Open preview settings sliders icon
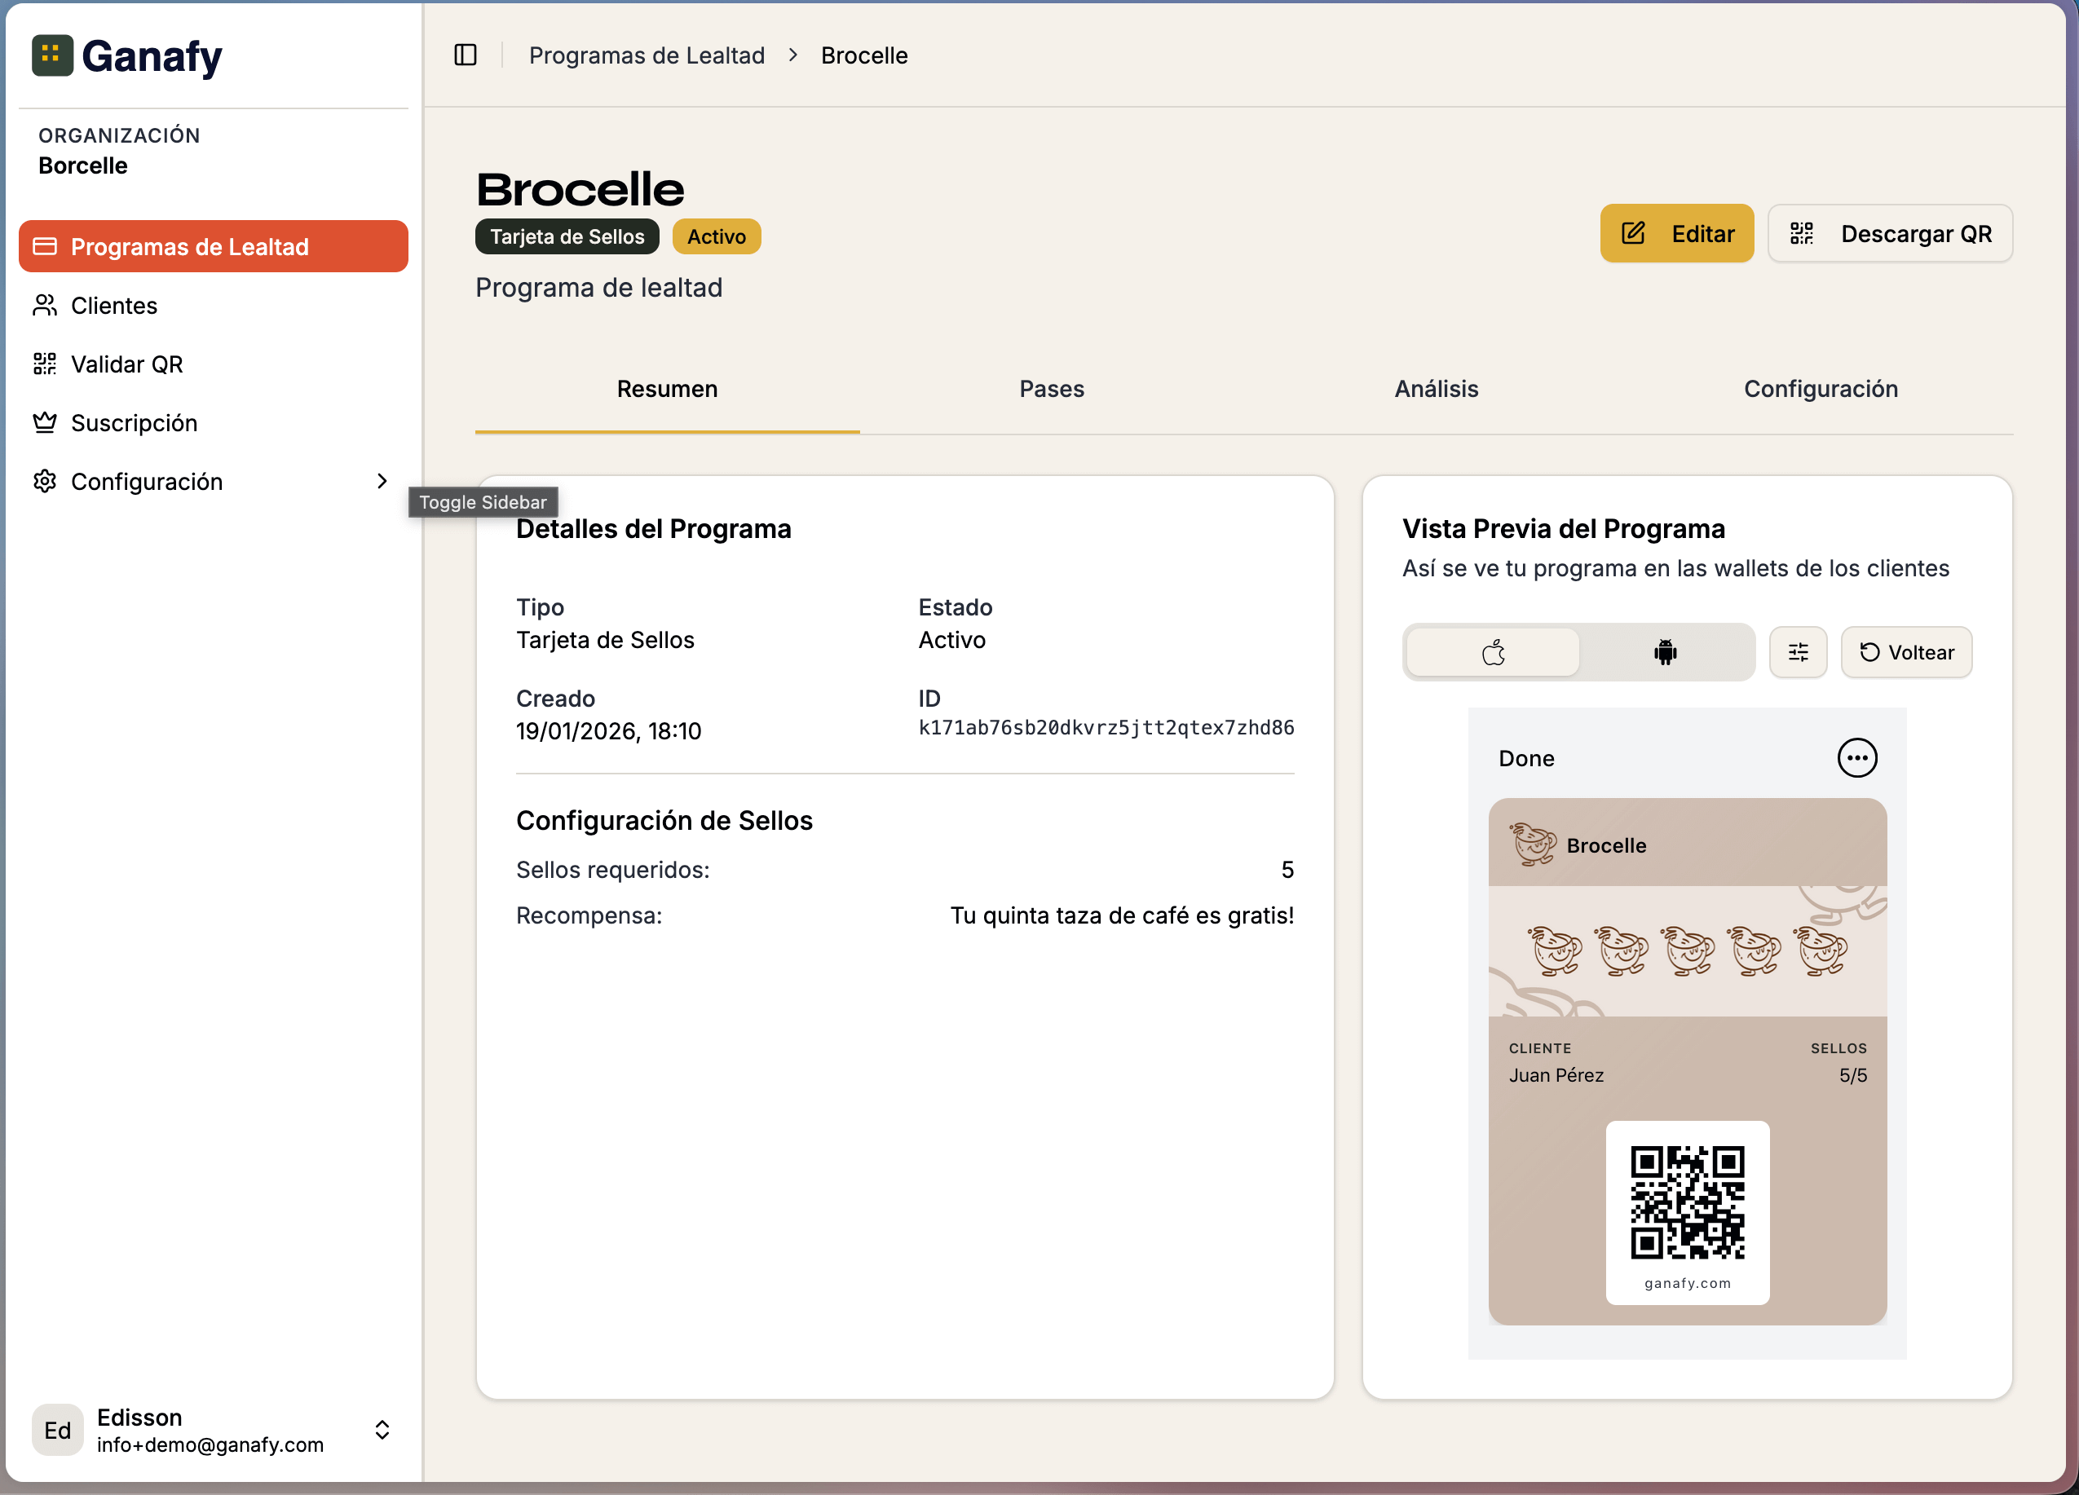Image resolution: width=2079 pixels, height=1495 pixels. click(x=1798, y=651)
